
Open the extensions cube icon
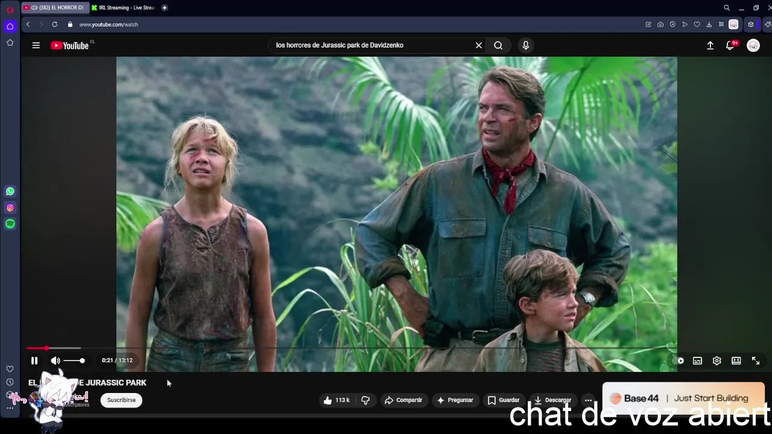coord(751,25)
